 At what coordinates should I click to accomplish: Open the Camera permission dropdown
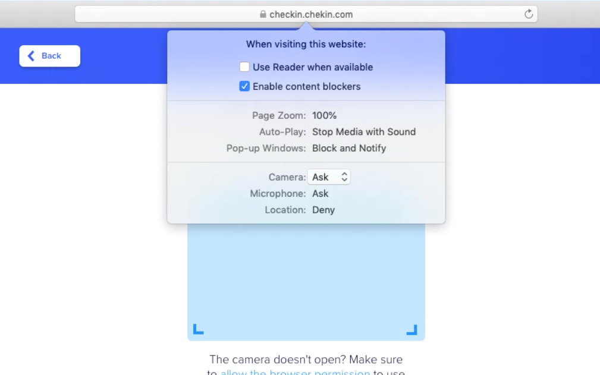pyautogui.click(x=329, y=177)
